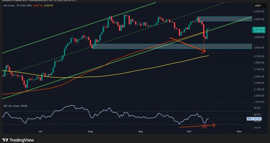The height and width of the screenshot is (143, 270).
Task: Click the 15:00:20 candle countdown
Action: 259,31
